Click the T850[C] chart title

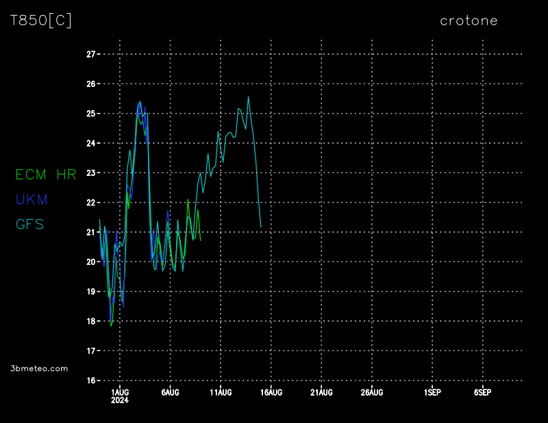click(40, 21)
